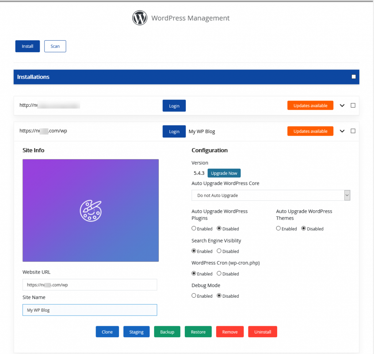The height and width of the screenshot is (354, 374).
Task: Enable Debug Mode
Action: tap(194, 295)
